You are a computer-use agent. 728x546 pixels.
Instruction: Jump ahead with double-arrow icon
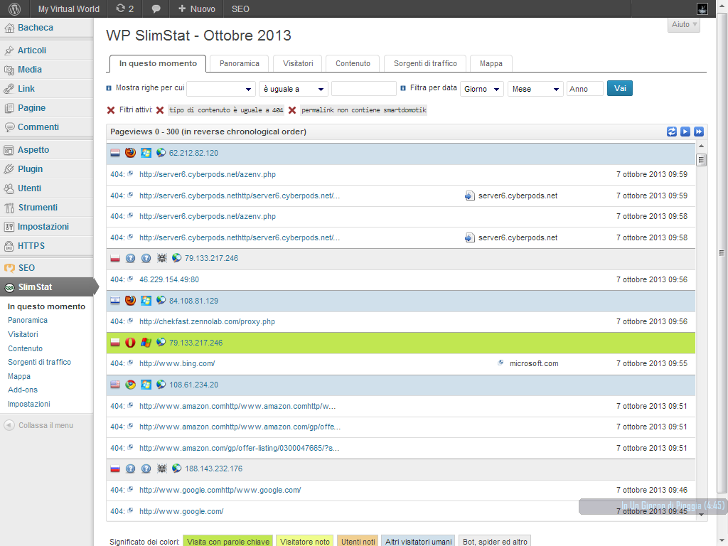pyautogui.click(x=698, y=132)
